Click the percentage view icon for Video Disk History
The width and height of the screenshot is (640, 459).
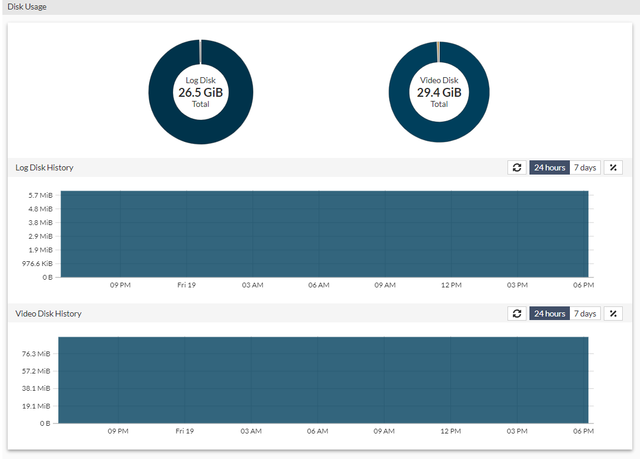pyautogui.click(x=613, y=313)
